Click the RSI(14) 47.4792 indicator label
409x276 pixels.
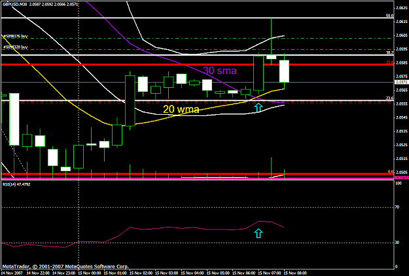coord(16,184)
